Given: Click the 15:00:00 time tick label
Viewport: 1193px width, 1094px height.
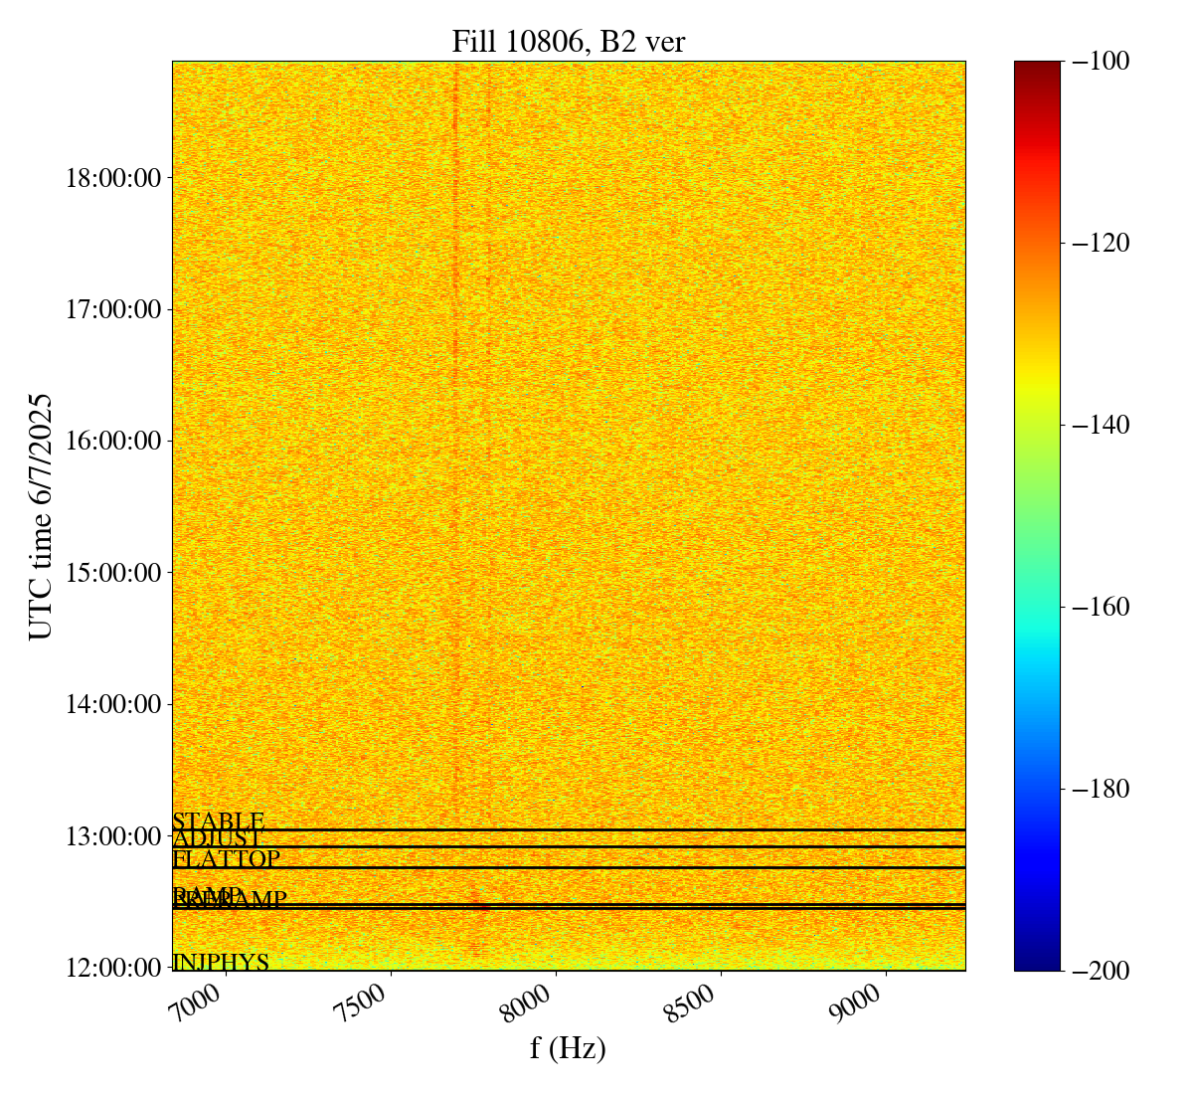Looking at the screenshot, I should [x=112, y=573].
